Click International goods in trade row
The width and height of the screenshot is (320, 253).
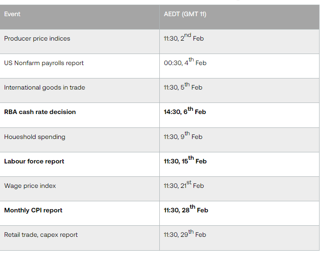point(45,88)
